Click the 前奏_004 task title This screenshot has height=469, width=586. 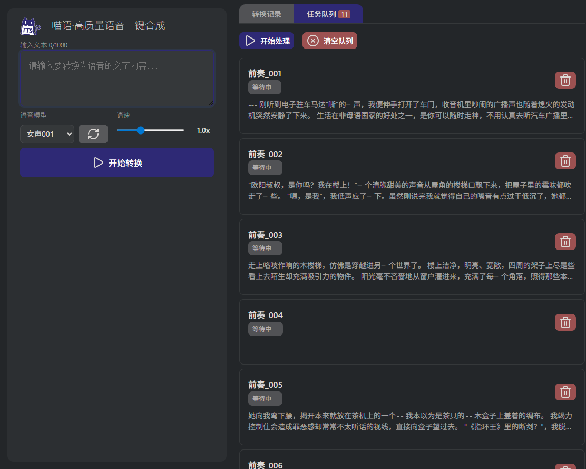pyautogui.click(x=266, y=315)
